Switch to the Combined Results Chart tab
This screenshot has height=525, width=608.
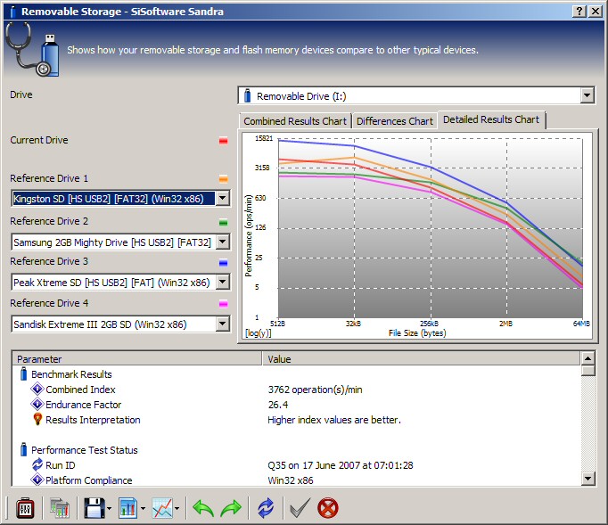point(295,121)
